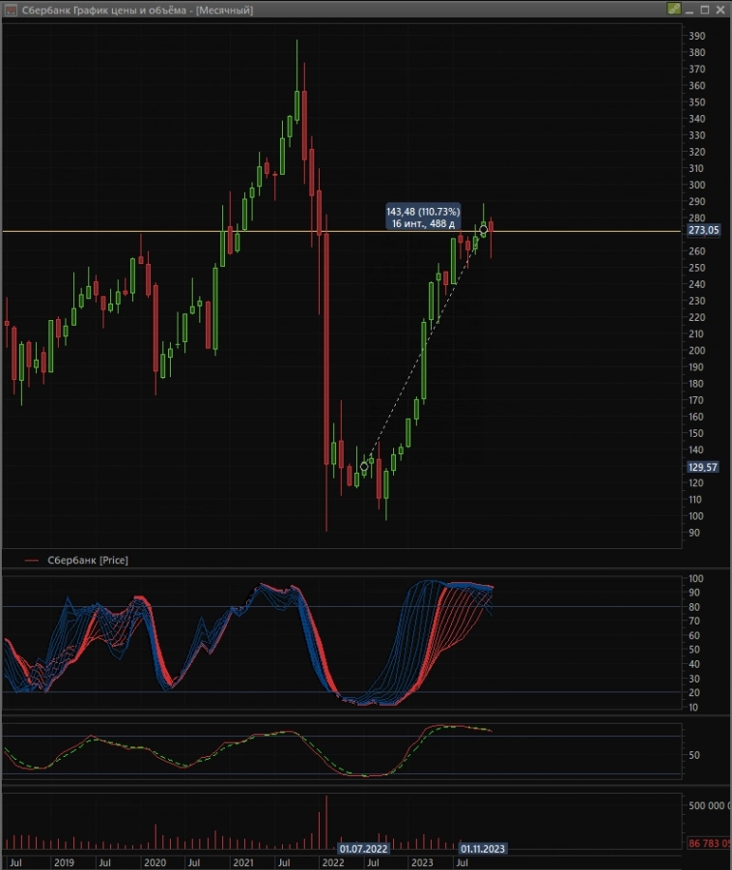Image resolution: width=732 pixels, height=870 pixels.
Task: Minimize the Сбербанк chart window
Action: tap(690, 9)
